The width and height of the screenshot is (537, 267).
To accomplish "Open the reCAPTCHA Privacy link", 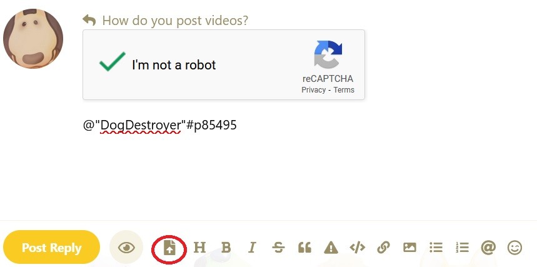I will (313, 90).
